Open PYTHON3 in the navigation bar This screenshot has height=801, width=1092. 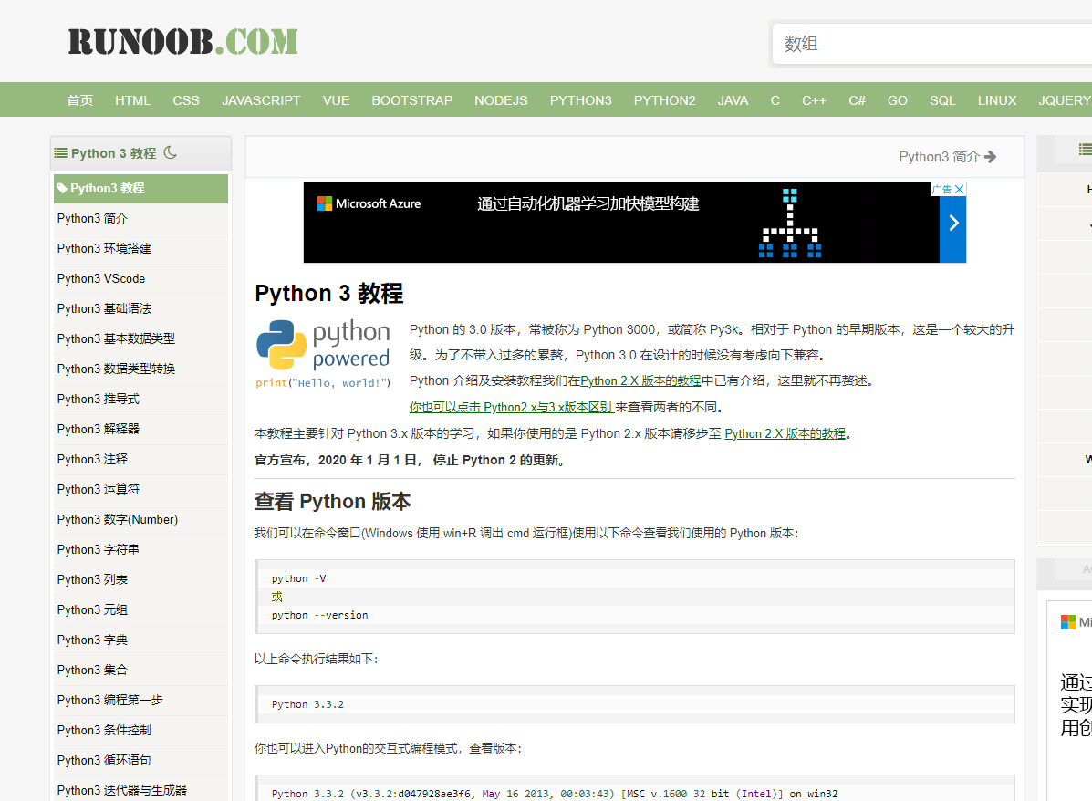(x=581, y=100)
